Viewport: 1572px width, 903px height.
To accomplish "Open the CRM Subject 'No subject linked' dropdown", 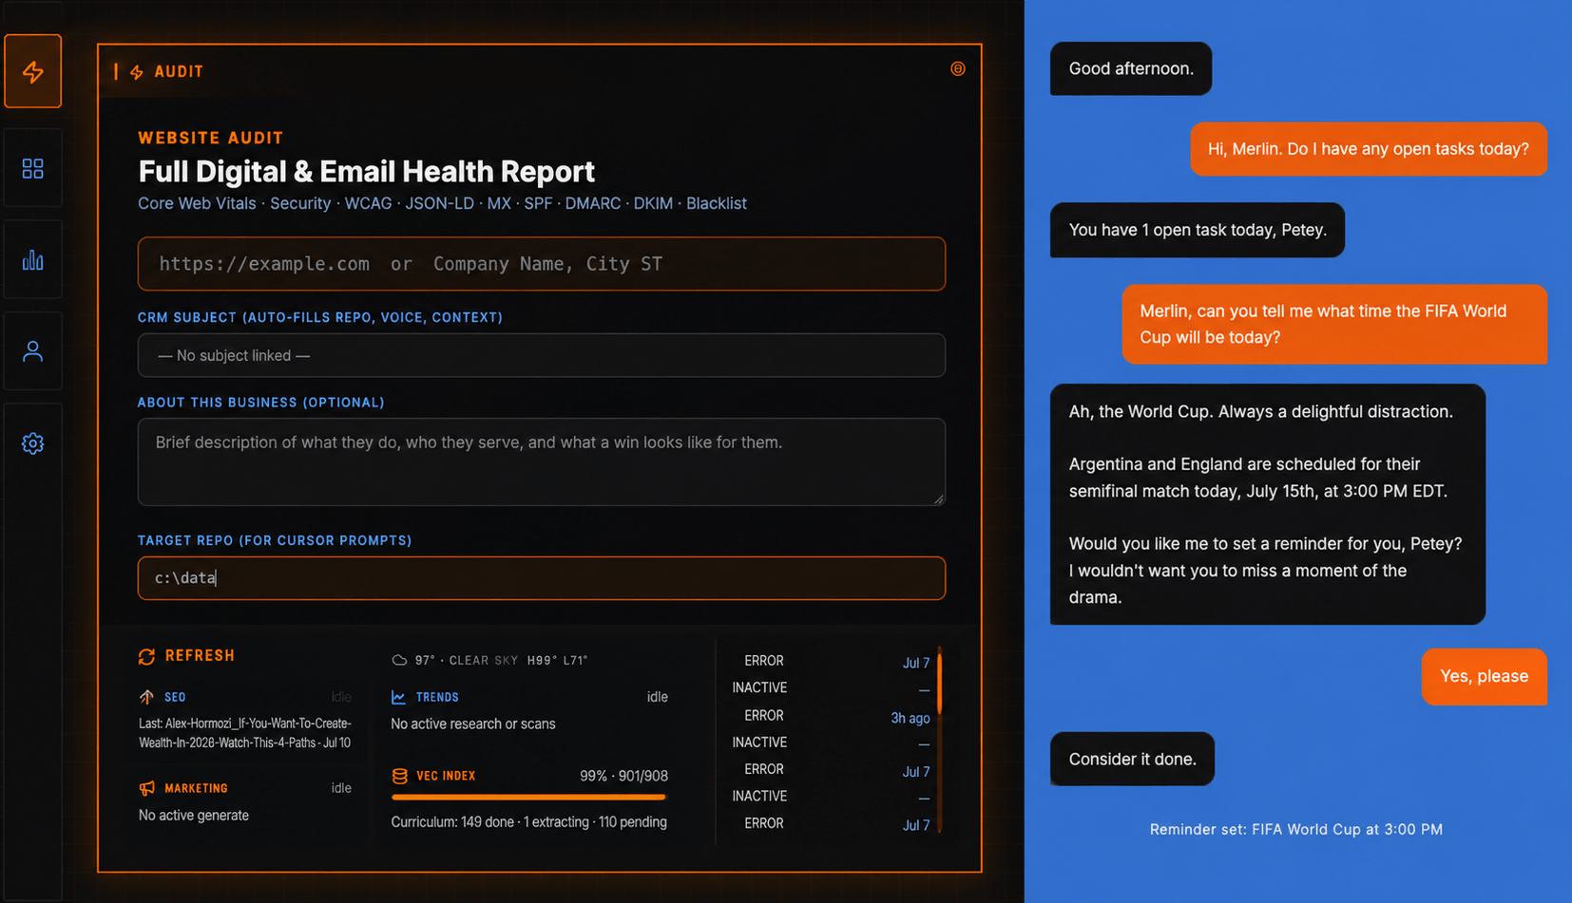I will 542,355.
